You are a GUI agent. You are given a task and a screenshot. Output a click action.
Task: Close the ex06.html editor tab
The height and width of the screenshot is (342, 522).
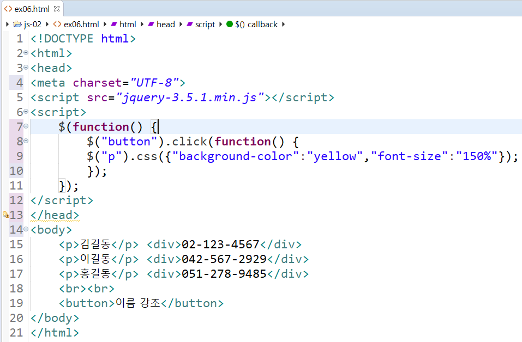(57, 9)
